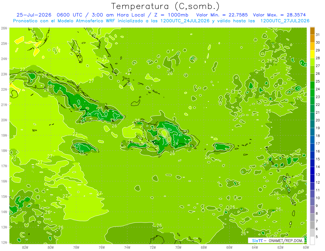
Task: Click the 14N latitude axis label
Action: tap(4, 212)
